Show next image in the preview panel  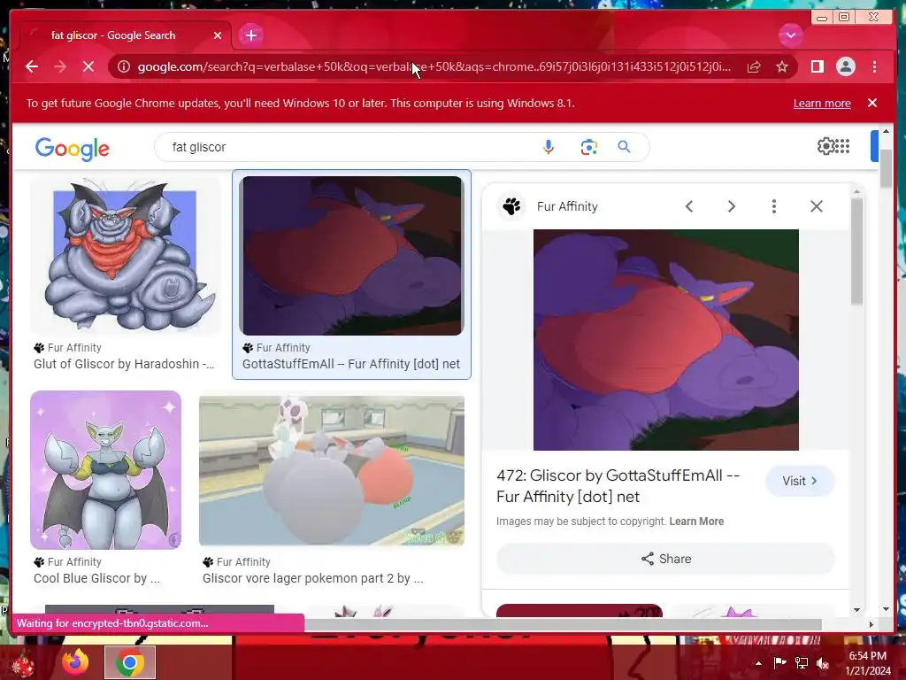click(731, 206)
